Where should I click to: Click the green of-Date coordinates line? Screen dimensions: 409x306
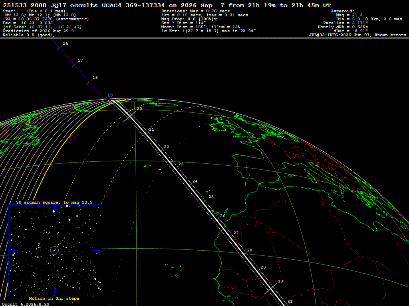tap(42, 27)
